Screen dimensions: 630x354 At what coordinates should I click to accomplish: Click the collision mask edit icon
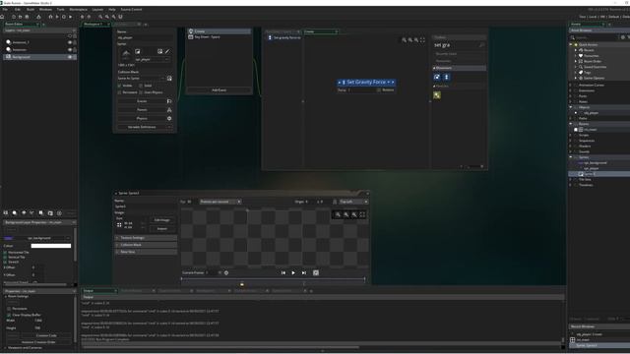[x=169, y=79]
